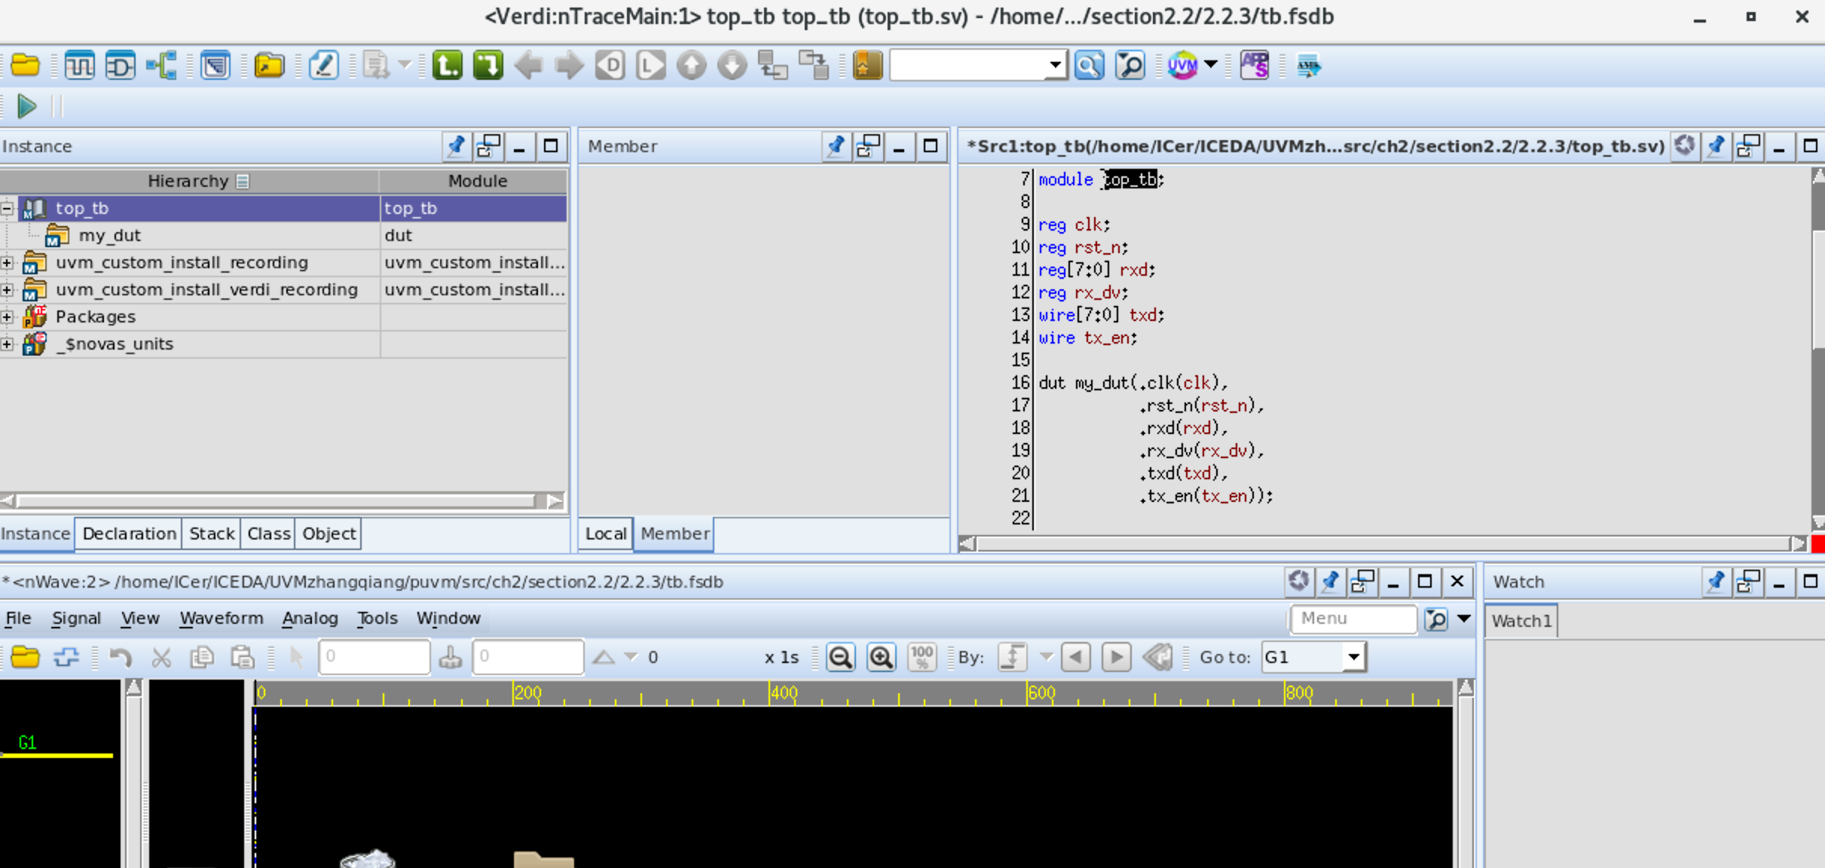Open the nSchema schematic view icon

[x=121, y=66]
